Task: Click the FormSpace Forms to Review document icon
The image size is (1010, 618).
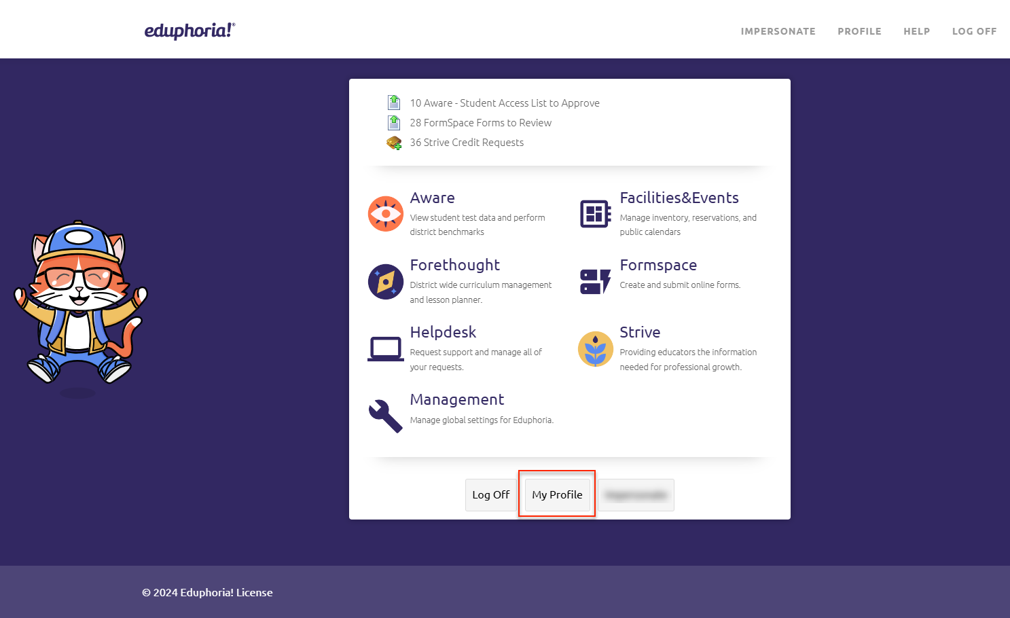Action: click(394, 123)
